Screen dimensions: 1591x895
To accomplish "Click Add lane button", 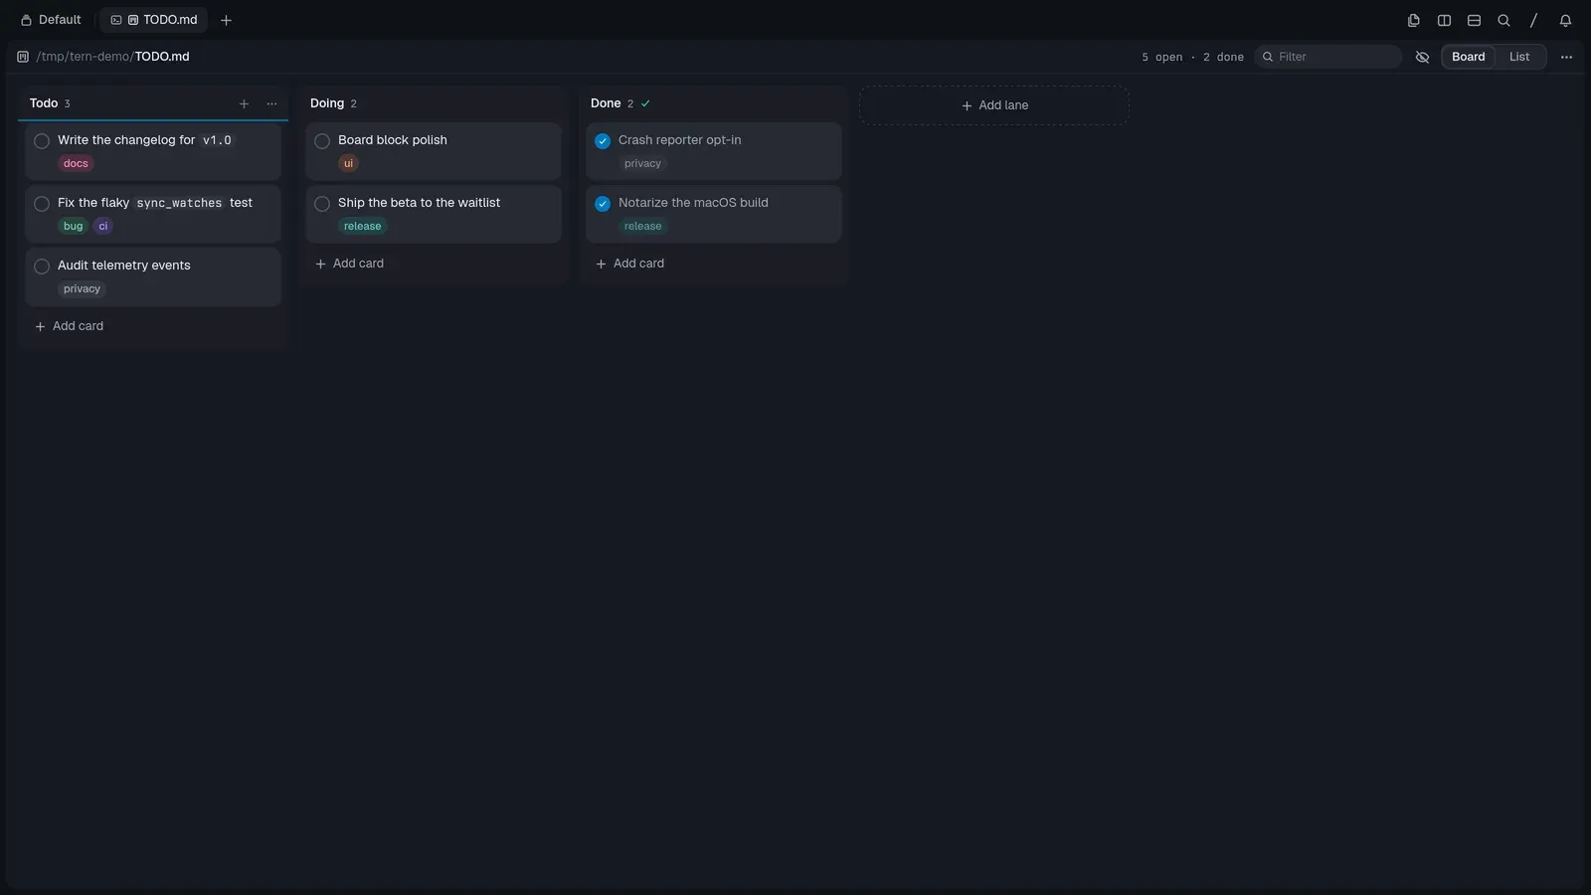I will (x=994, y=105).
